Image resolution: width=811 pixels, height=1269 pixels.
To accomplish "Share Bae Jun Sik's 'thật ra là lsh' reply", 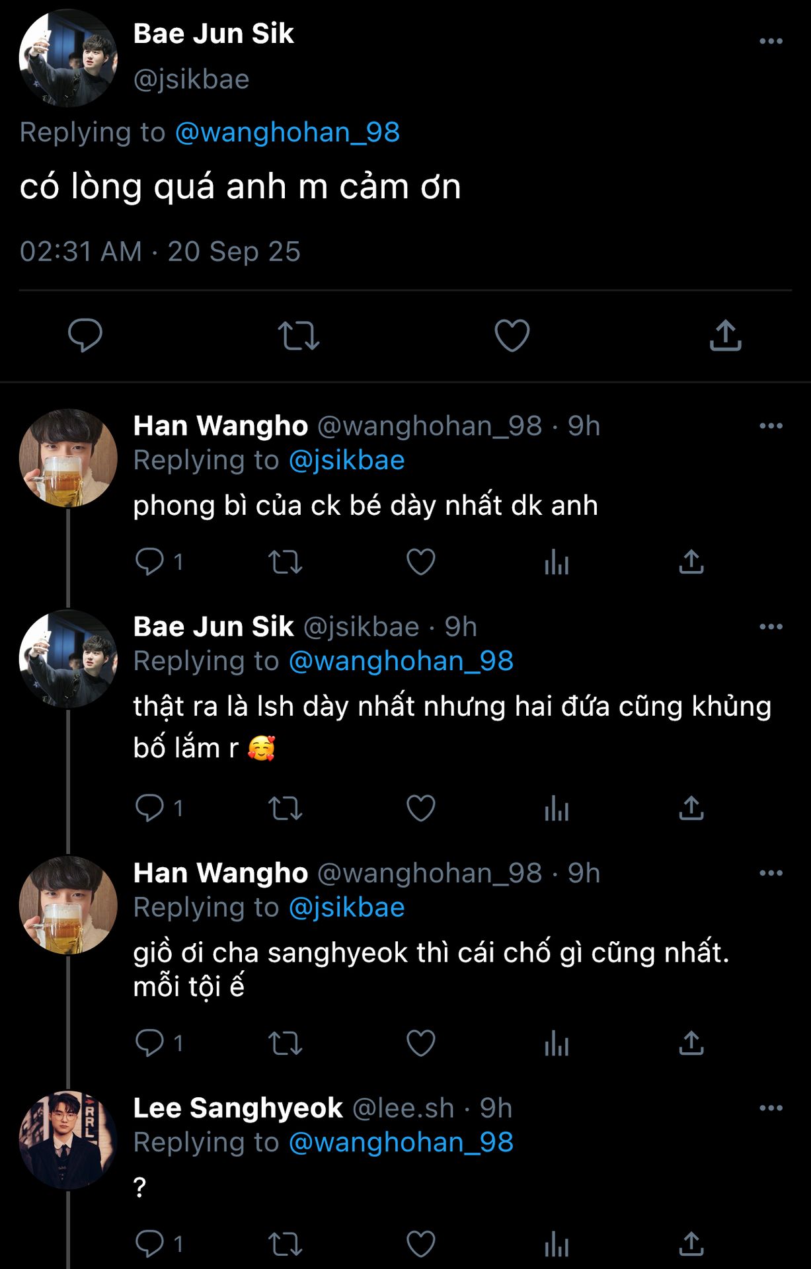I will [691, 808].
